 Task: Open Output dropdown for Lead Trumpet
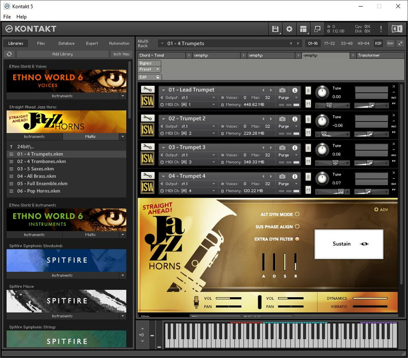213,98
